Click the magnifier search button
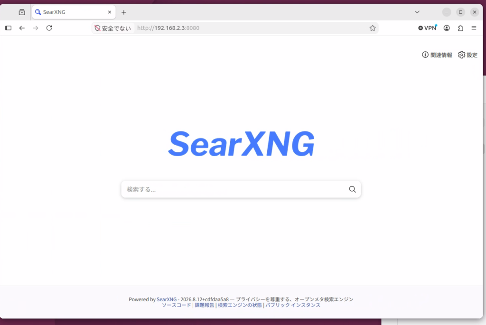 point(352,189)
